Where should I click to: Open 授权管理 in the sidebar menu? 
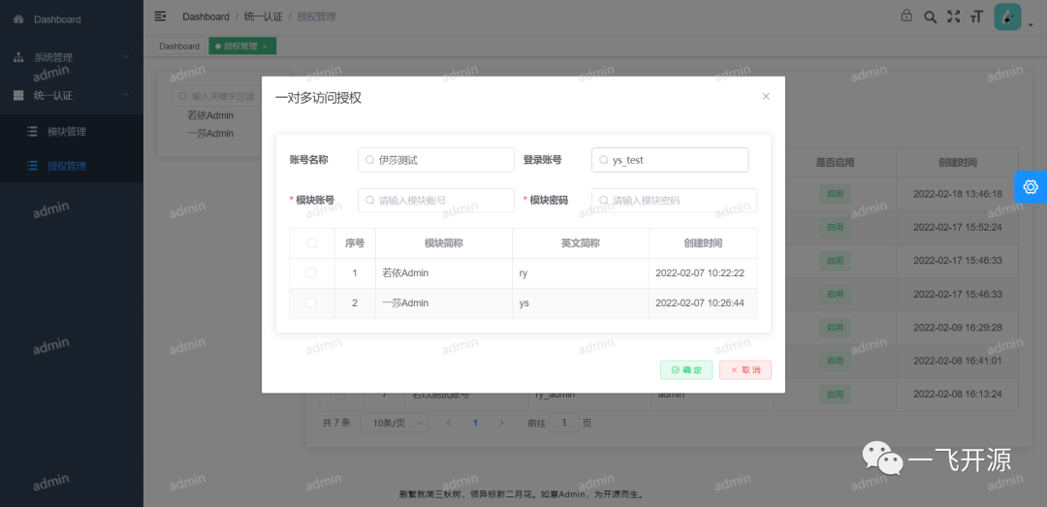[x=72, y=166]
